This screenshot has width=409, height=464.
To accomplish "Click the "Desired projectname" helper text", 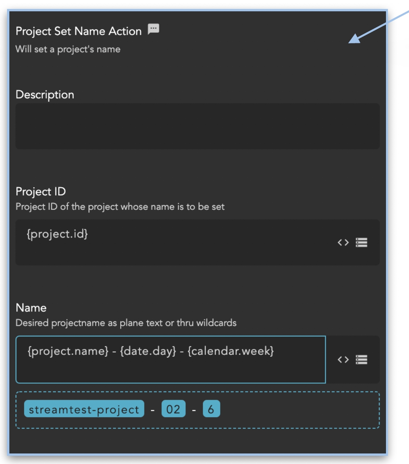I will [126, 323].
